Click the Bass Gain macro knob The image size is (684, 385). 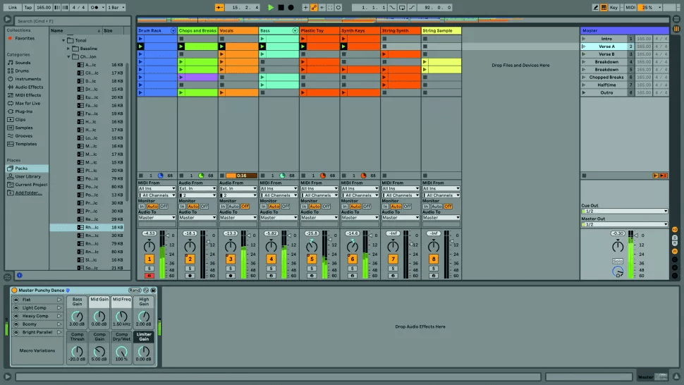click(77, 315)
